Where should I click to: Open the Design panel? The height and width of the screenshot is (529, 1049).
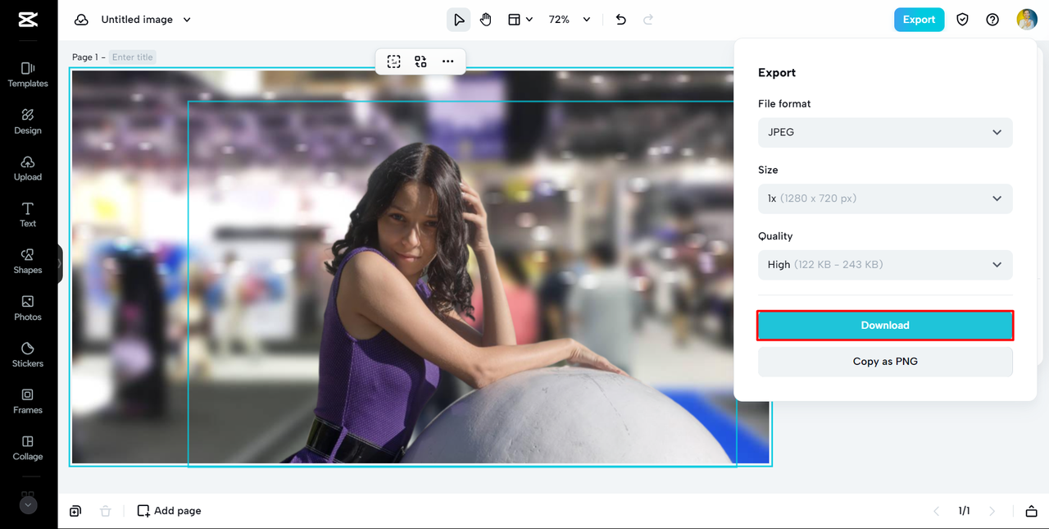coord(28,121)
